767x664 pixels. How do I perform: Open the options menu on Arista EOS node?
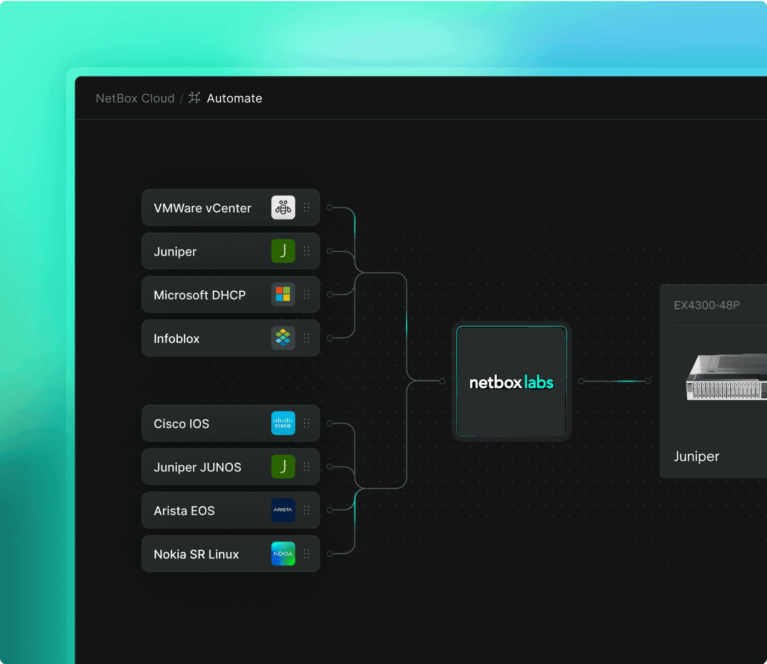pyautogui.click(x=307, y=510)
